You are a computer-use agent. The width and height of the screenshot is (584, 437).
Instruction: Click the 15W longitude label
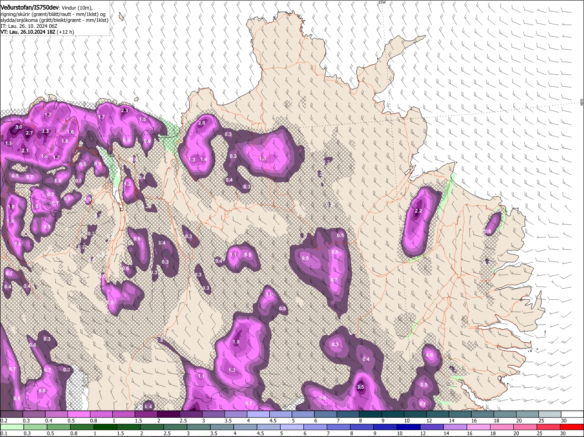(x=382, y=2)
